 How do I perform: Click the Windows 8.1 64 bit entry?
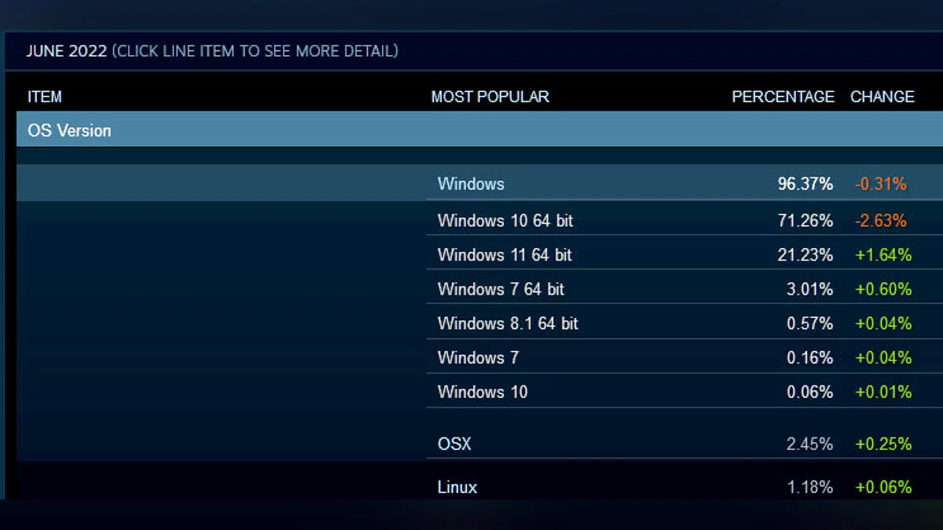click(508, 323)
